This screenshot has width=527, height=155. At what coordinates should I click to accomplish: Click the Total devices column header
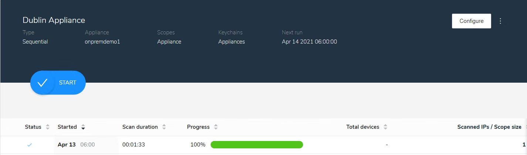pyautogui.click(x=363, y=127)
